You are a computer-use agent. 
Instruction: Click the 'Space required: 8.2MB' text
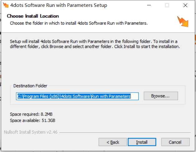(31, 114)
